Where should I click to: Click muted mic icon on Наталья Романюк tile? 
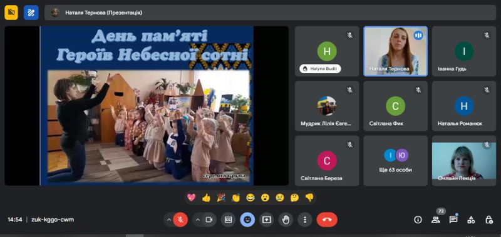(x=487, y=90)
